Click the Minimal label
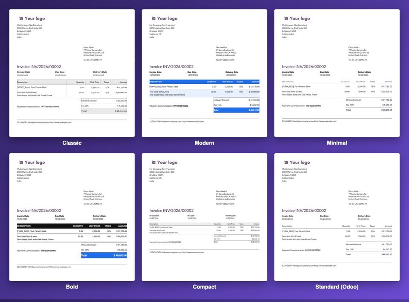 (337, 143)
